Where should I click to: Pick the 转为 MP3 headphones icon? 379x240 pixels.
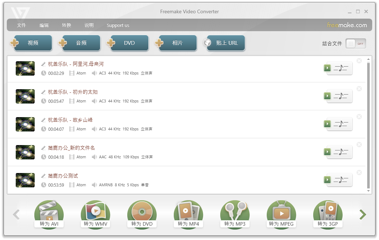(x=235, y=213)
